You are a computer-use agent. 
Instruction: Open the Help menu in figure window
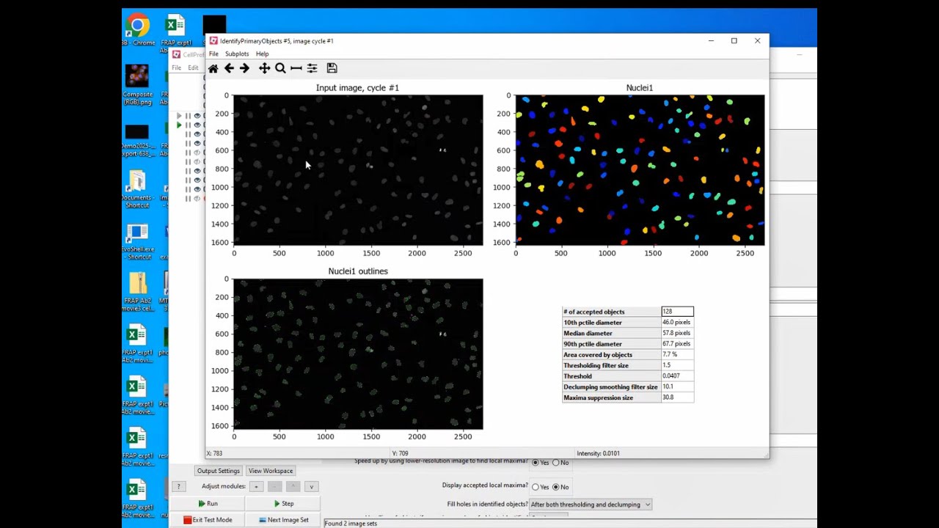click(262, 54)
